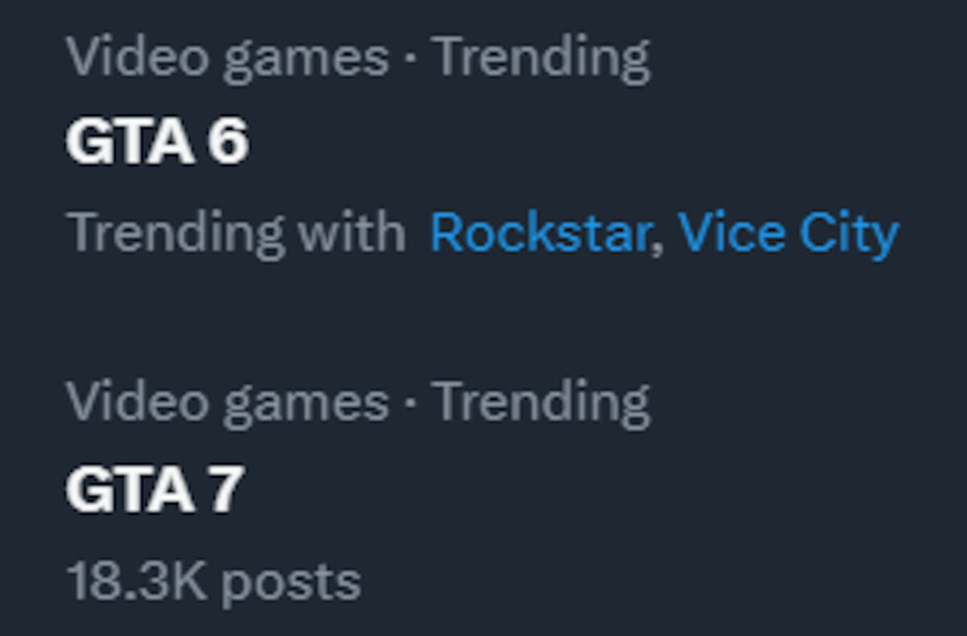Click the word "City" in blue link

click(849, 233)
